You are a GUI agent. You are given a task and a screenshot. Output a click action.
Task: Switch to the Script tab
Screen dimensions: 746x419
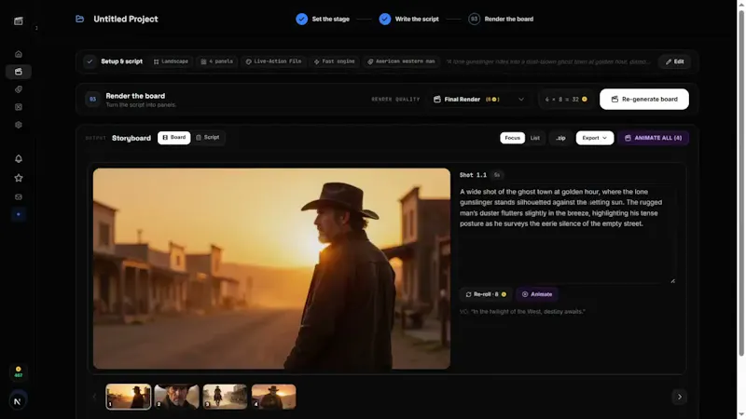208,137
